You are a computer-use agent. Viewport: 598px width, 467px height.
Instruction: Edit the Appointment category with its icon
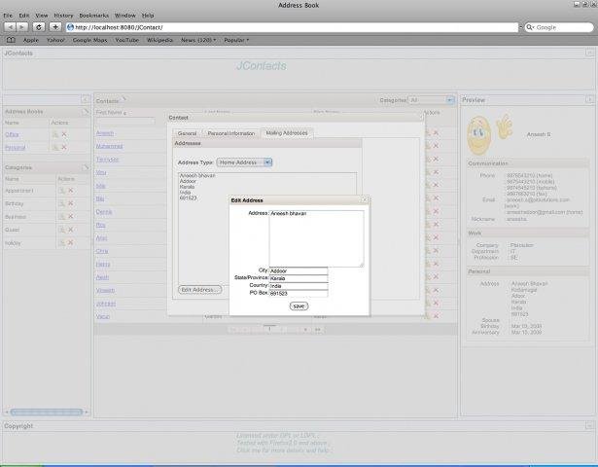tap(61, 191)
